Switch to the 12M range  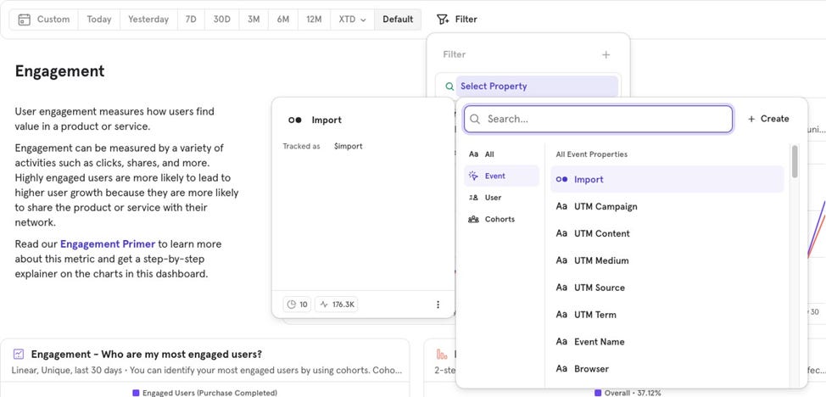click(314, 20)
